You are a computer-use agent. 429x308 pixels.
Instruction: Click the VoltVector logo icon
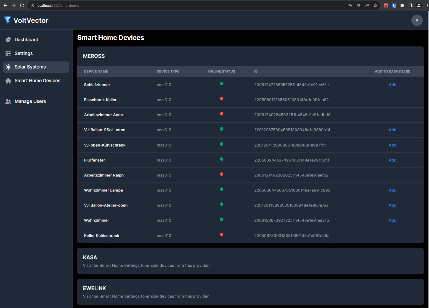(x=7, y=20)
